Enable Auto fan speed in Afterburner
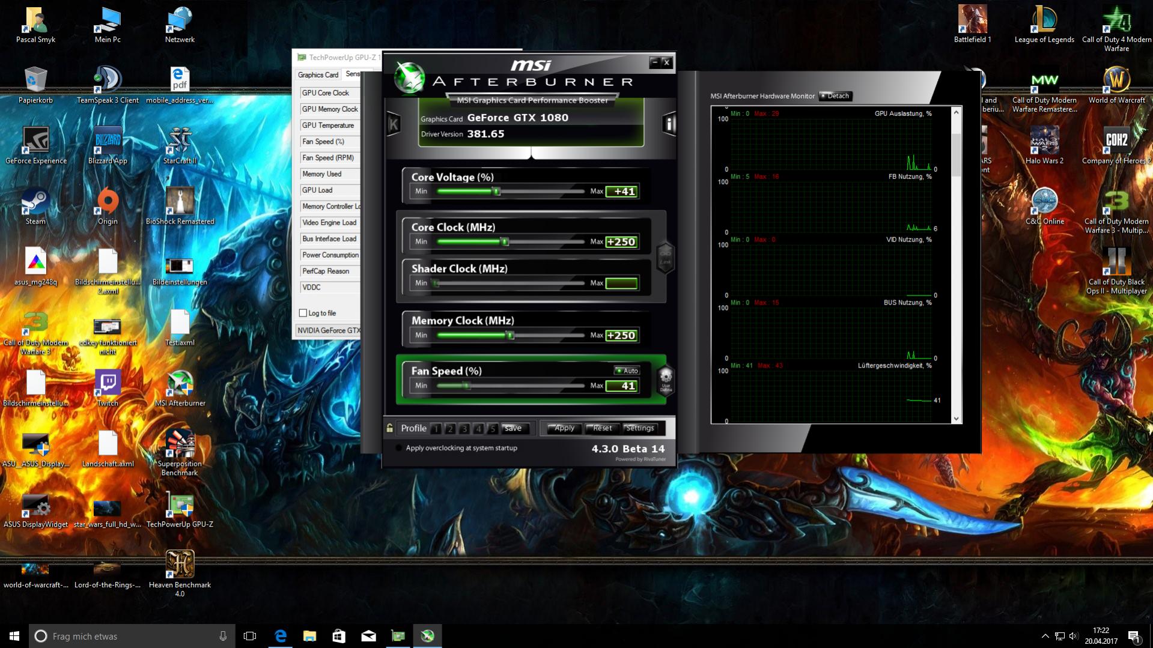The width and height of the screenshot is (1153, 648). coord(627,371)
